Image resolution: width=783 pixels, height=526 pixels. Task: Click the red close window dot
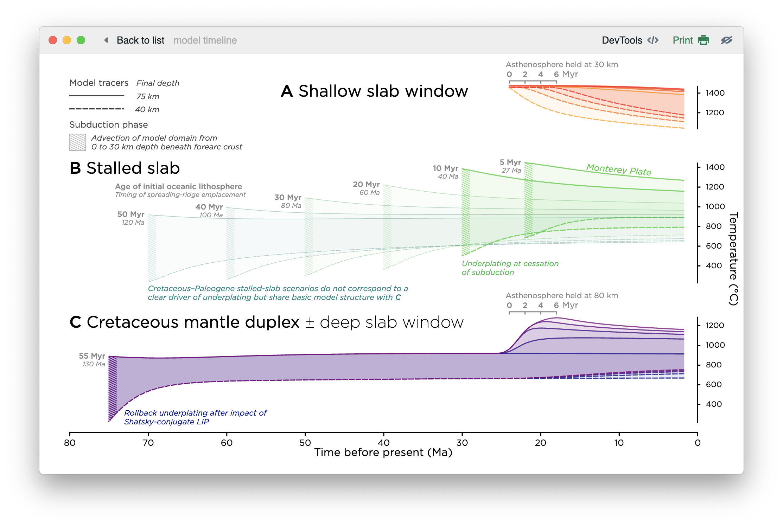[x=53, y=40]
